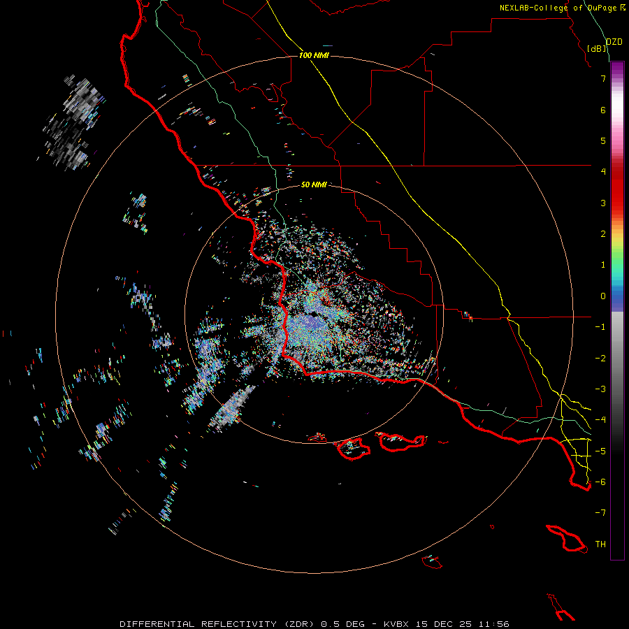
Task: Click the -1 dB value on the color scale
Action: [600, 327]
